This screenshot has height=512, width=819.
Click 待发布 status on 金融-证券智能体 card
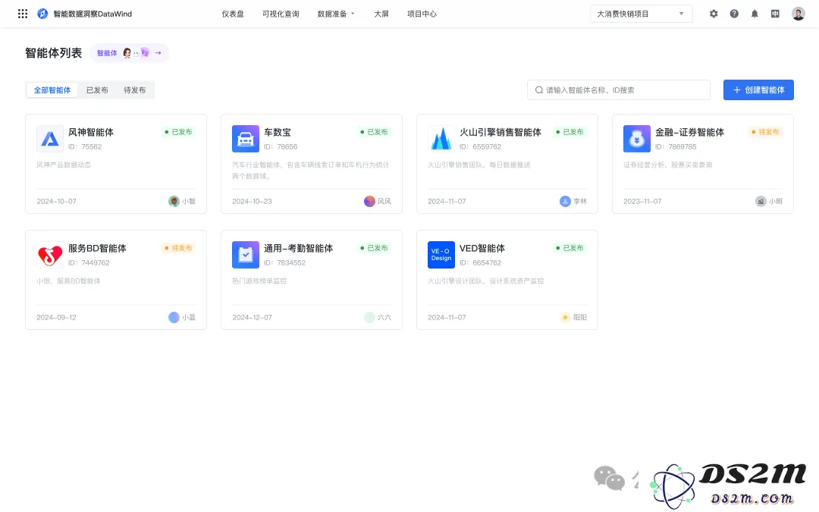[x=765, y=132]
